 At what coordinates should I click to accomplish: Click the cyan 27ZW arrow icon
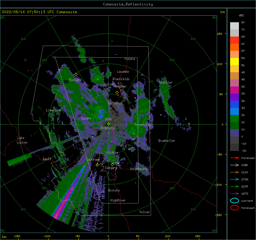234,180
